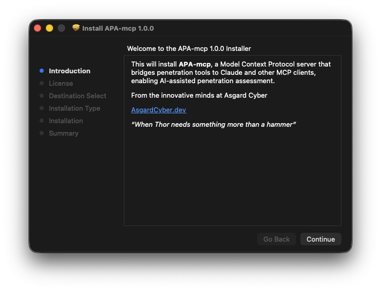Select the Installation step in sidebar
Viewport: 381px width, 291px height.
[x=66, y=121]
